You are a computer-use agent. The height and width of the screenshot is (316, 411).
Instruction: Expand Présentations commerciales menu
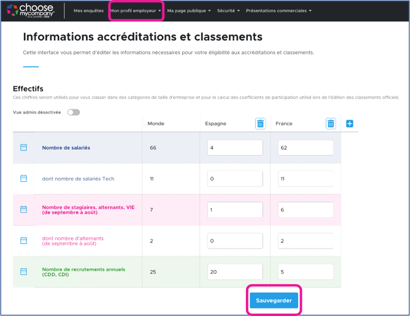pyautogui.click(x=278, y=10)
